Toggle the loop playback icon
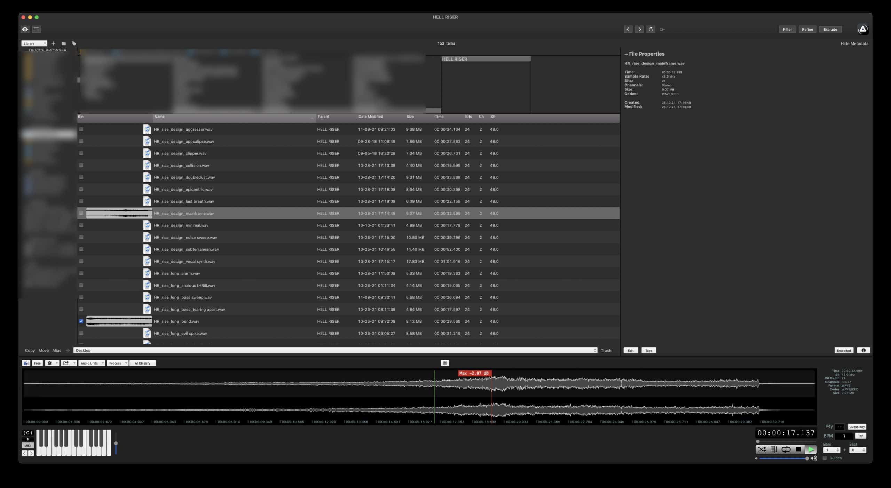 (786, 449)
